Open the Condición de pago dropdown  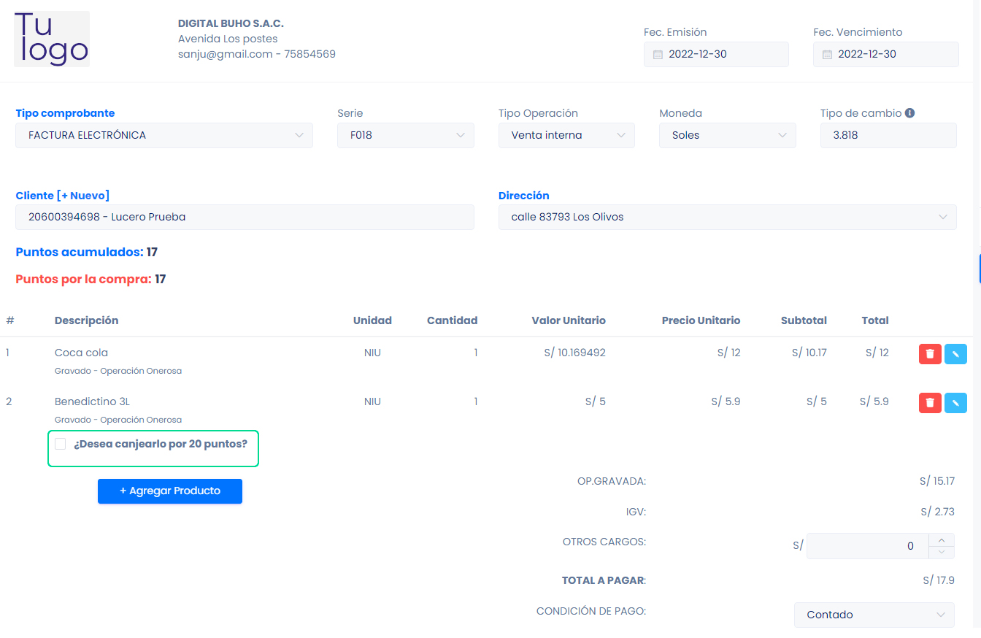[x=874, y=615]
